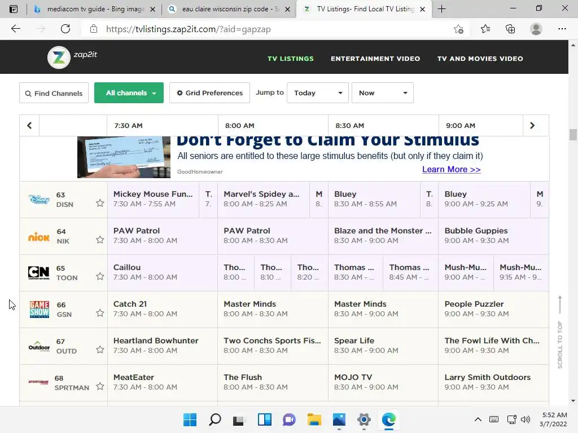Image resolution: width=578 pixels, height=433 pixels.
Task: Close the mediacom tv guide tab
Action: click(152, 9)
